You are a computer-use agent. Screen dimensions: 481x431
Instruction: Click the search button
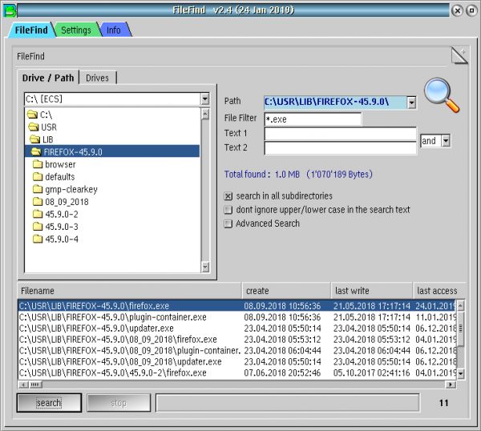[49, 403]
